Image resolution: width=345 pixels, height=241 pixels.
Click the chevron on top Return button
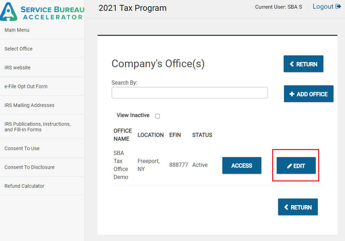coord(292,64)
